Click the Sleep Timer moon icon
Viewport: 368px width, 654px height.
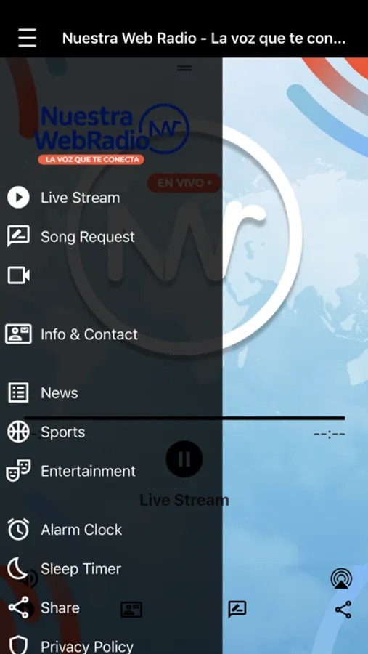[17, 568]
